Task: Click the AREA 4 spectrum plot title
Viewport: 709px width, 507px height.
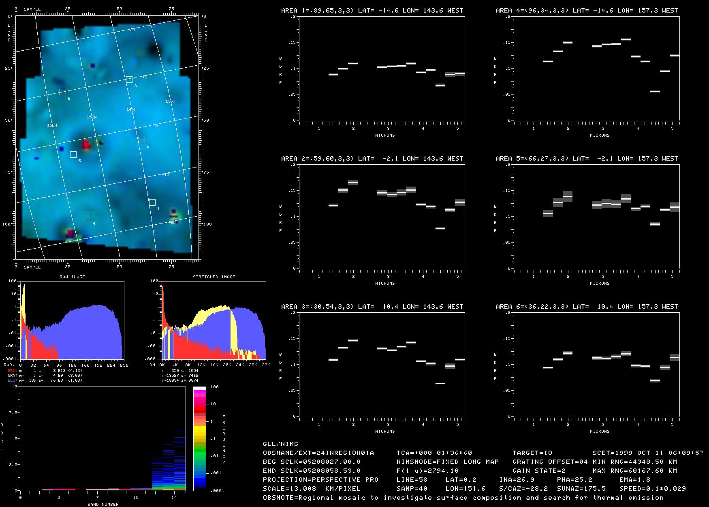Action: pyautogui.click(x=587, y=11)
